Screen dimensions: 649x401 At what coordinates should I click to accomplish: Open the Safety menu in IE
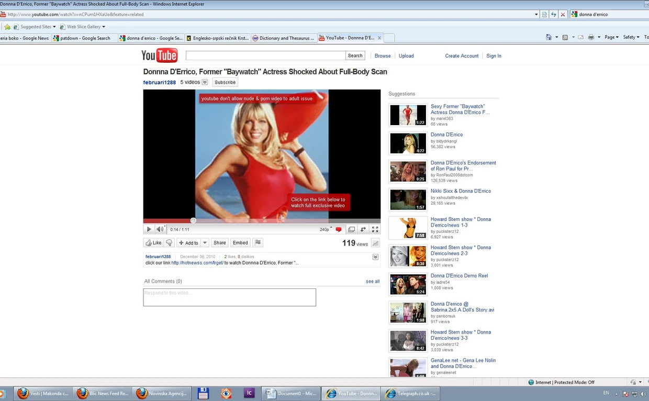point(631,37)
